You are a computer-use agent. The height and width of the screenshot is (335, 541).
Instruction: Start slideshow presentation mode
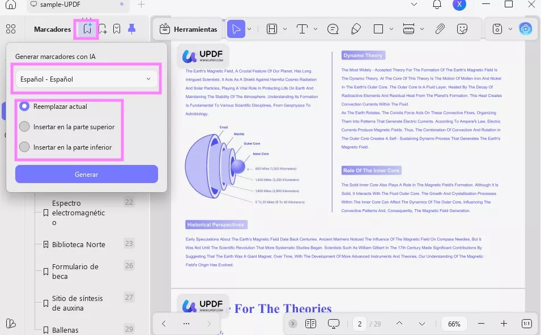(333, 324)
